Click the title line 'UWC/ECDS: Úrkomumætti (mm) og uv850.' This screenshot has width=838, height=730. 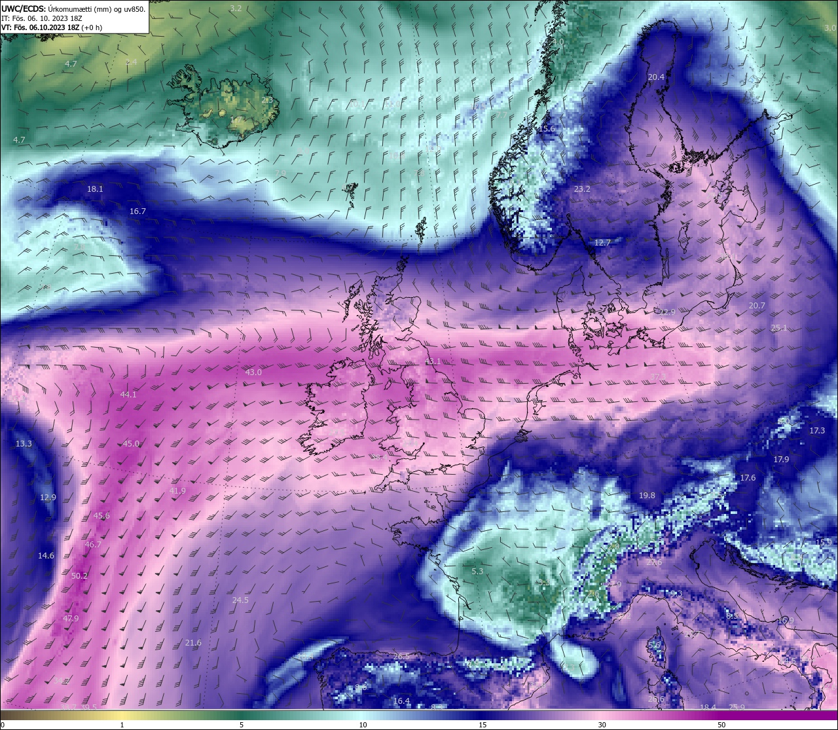(73, 9)
